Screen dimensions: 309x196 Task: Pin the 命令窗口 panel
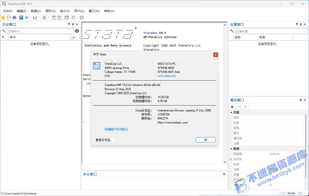tap(224, 174)
